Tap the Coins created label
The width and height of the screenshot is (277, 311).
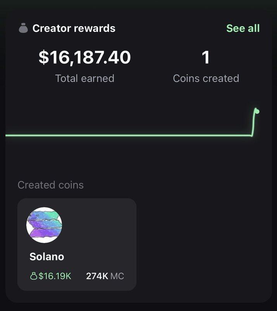point(206,78)
